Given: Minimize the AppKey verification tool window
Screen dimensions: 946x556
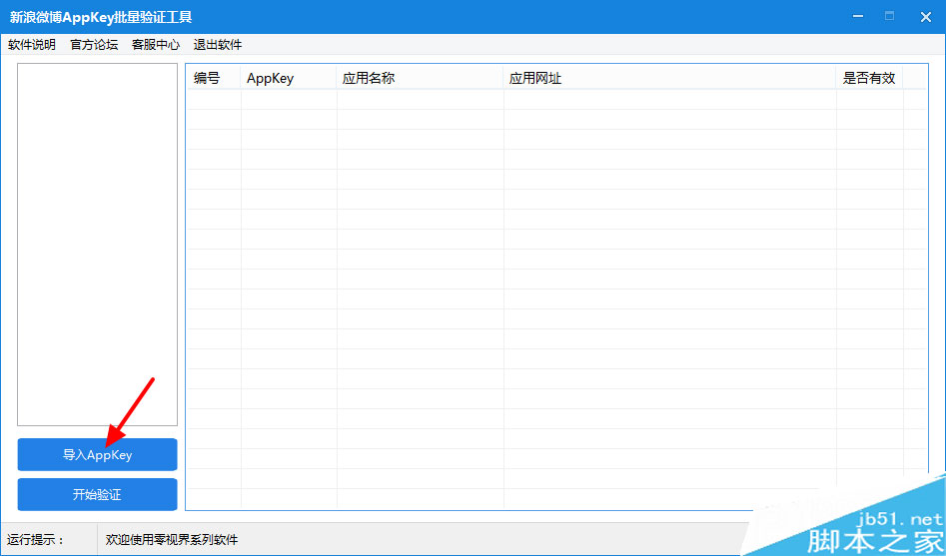Looking at the screenshot, I should (858, 17).
